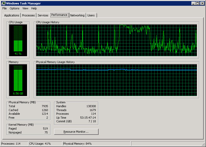206x147 pixels.
Task: Open the Options menu
Action: pyautogui.click(x=15, y=8)
